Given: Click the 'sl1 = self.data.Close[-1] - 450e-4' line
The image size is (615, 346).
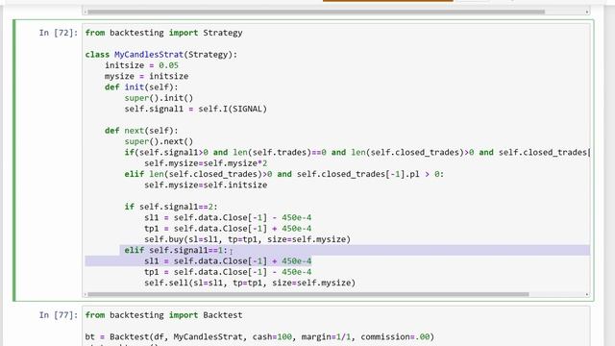Looking at the screenshot, I should pyautogui.click(x=228, y=218).
